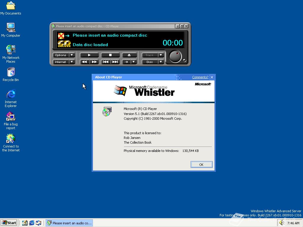Select the Recycle Bin desktop icon
Screen dimensions: 303x227
(11, 74)
